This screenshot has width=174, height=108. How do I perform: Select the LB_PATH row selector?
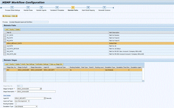5,46
